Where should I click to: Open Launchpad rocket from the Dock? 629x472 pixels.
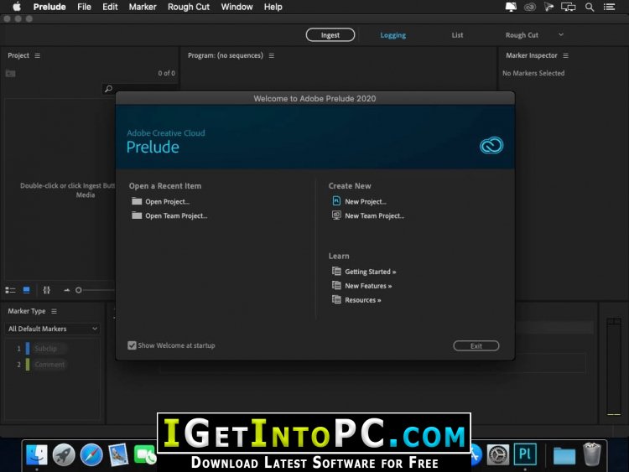pyautogui.click(x=64, y=455)
